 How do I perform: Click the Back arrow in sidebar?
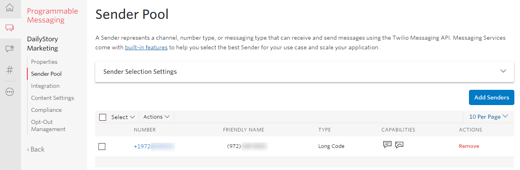36,149
